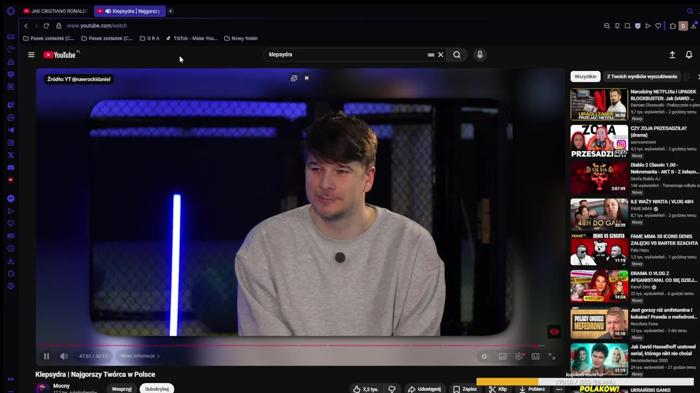Switch to JAK CRISTIANO RONALDO tab
The height and width of the screenshot is (393, 700).
click(x=56, y=11)
